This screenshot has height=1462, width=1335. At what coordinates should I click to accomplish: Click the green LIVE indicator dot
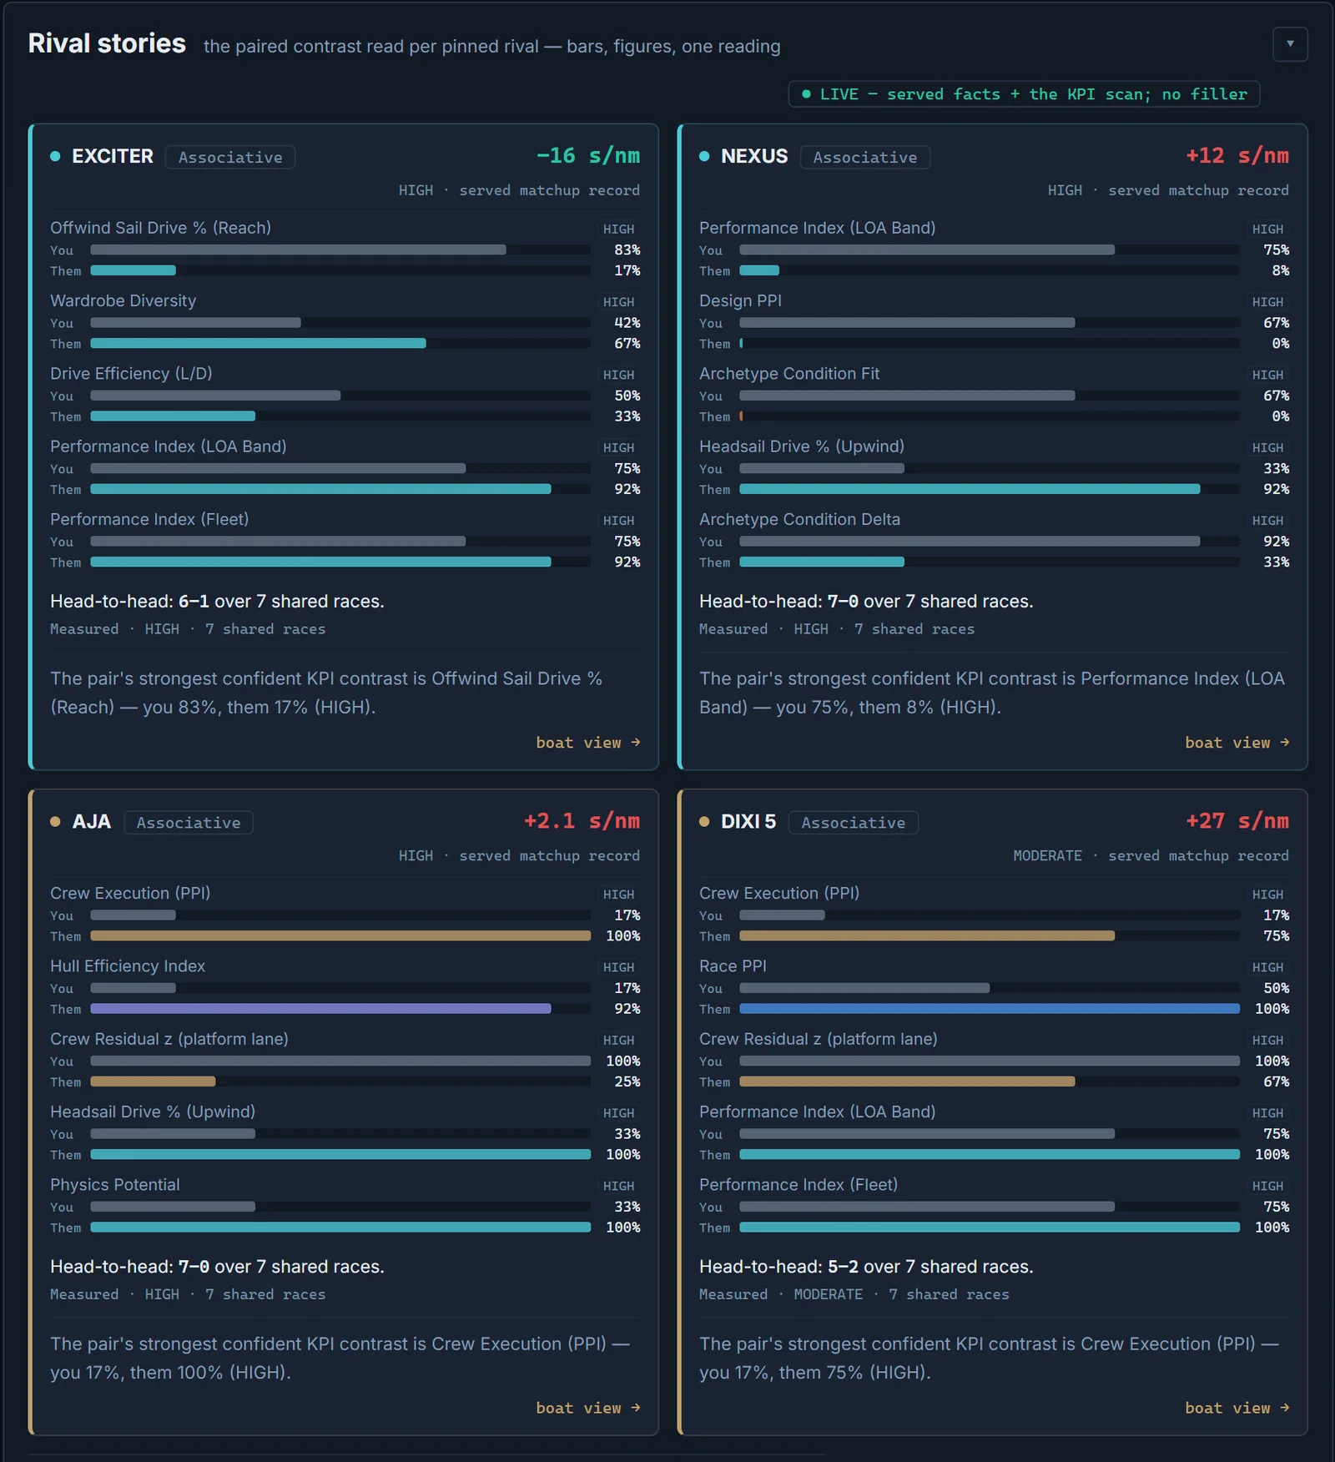[806, 93]
